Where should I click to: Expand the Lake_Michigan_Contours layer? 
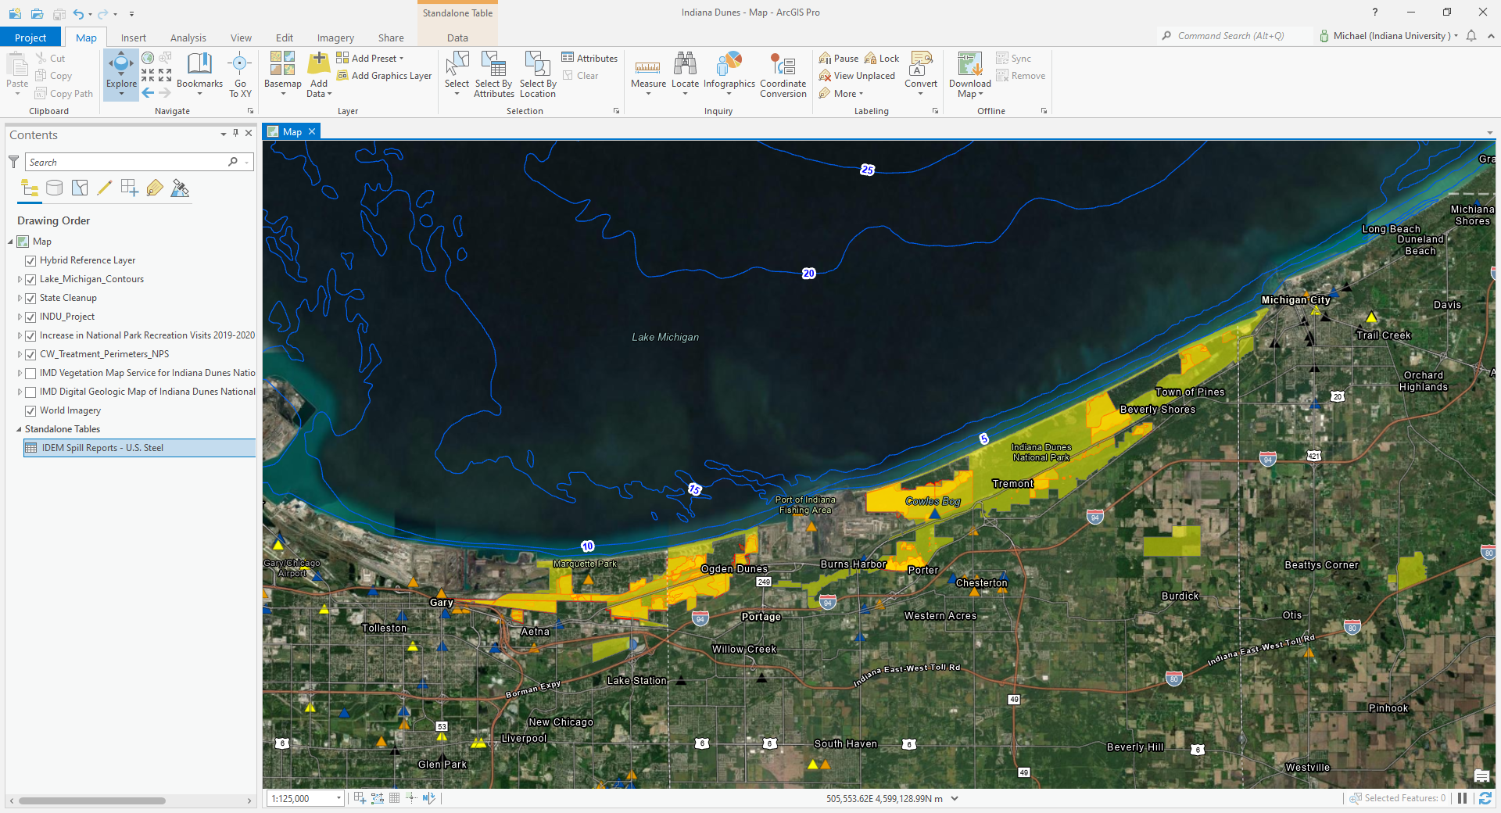[x=20, y=279]
